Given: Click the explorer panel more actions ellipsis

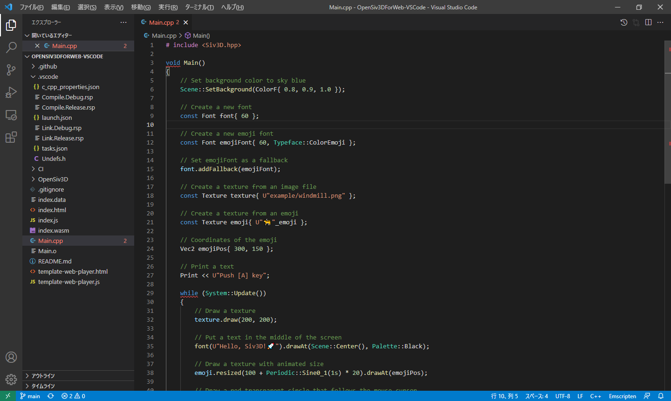Looking at the screenshot, I should click(123, 22).
